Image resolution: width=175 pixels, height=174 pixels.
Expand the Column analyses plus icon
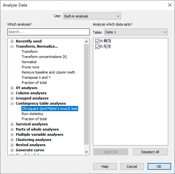point(12,93)
